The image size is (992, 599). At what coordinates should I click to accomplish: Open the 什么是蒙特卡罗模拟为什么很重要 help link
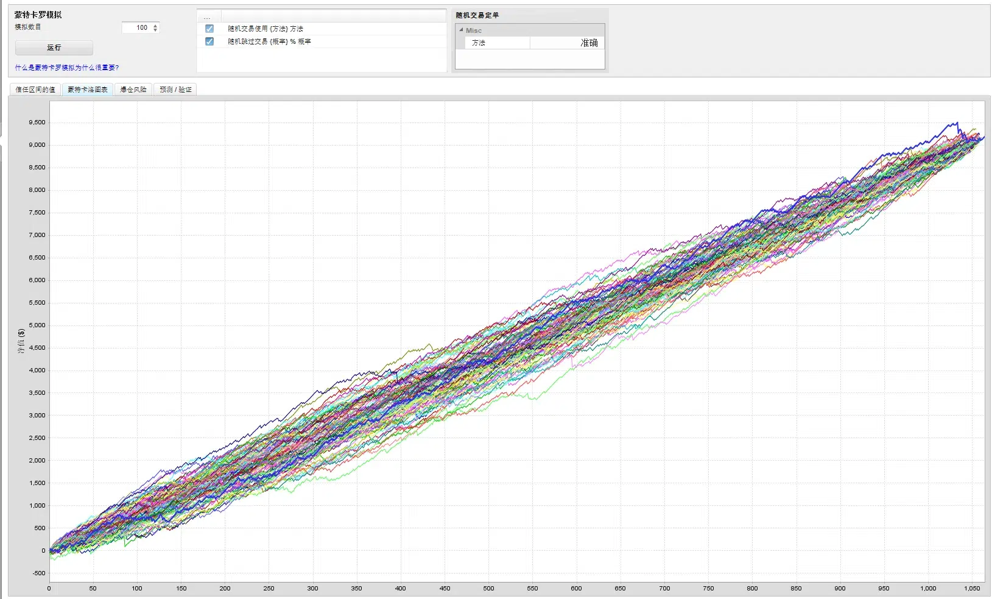pos(67,68)
